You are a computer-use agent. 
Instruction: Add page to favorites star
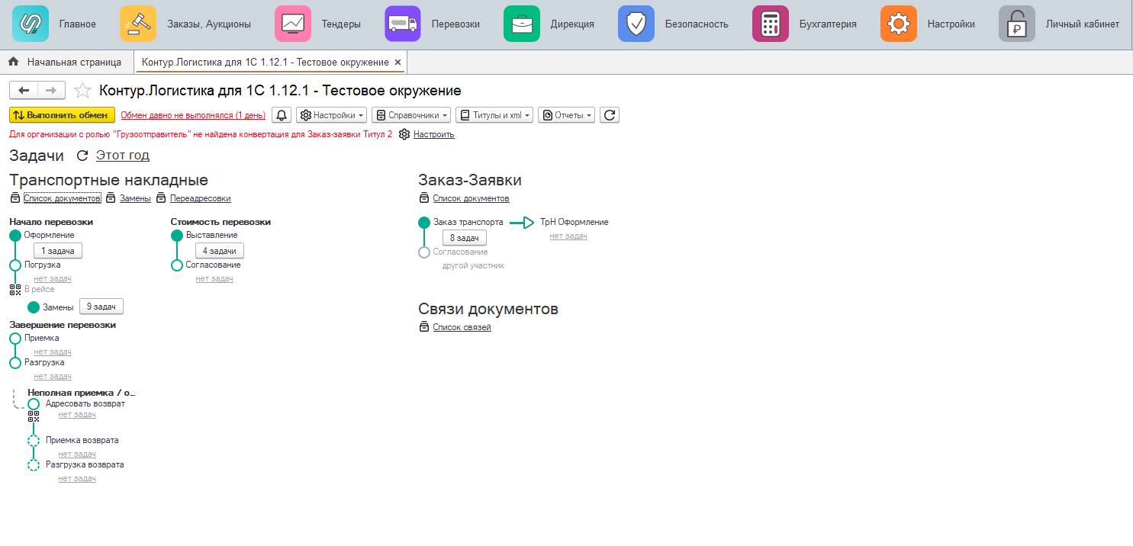pyautogui.click(x=82, y=91)
